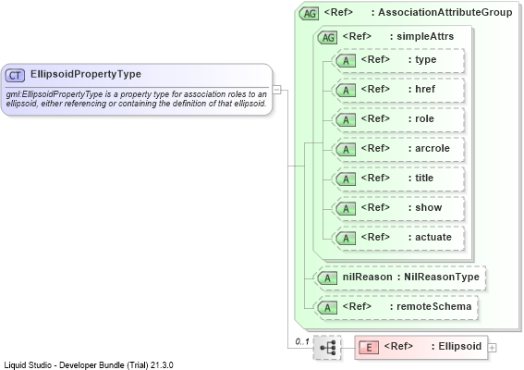The width and height of the screenshot is (524, 370).
Task: Select the ': show' attribute label
Action: [425, 207]
